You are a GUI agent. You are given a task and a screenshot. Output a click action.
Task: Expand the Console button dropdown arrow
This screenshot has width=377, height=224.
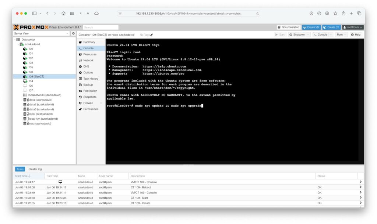(331, 35)
